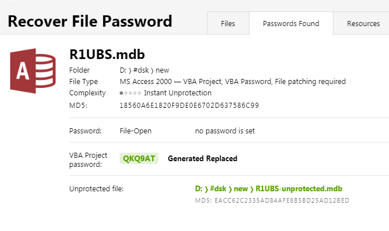The width and height of the screenshot is (389, 231).
Task: Click the Recover File Password title
Action: (90, 22)
